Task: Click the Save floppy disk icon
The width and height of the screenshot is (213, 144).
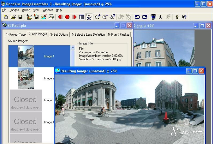Action: [20, 17]
